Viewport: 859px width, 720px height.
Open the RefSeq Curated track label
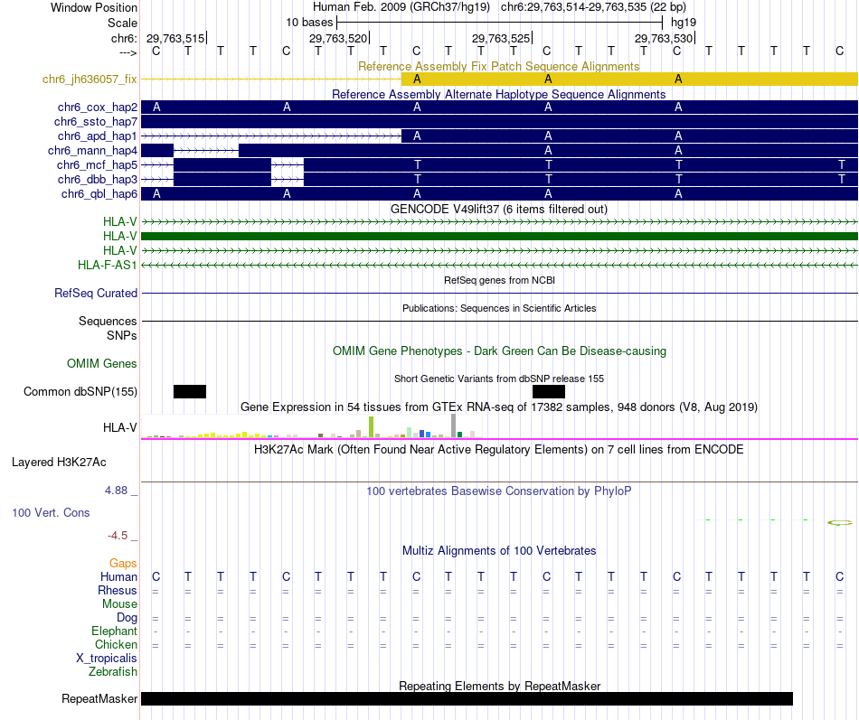[96, 293]
